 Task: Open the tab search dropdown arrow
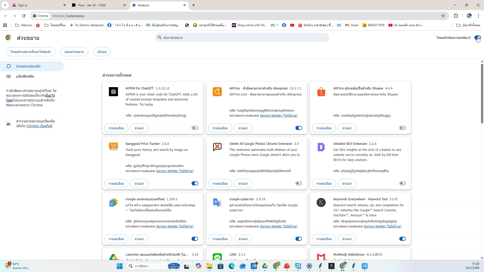5,5
